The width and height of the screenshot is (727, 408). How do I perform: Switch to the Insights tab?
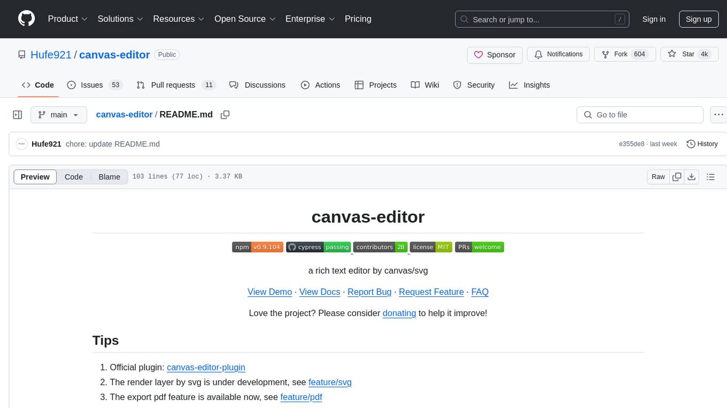tap(529, 85)
